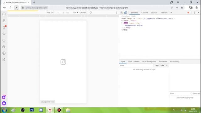Choose device from Pixel 2 dropdown
The width and height of the screenshot is (201, 113).
pos(50,13)
